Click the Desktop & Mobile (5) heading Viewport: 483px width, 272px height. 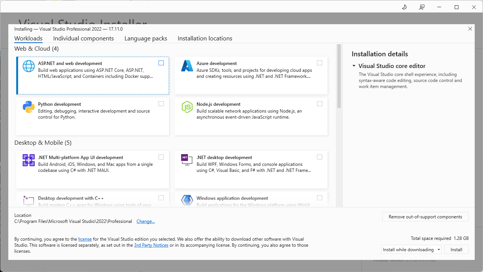tap(43, 143)
